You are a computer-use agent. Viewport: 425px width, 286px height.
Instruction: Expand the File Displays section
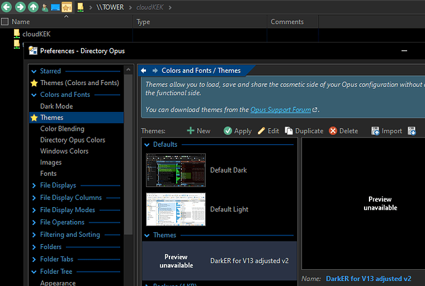34,186
